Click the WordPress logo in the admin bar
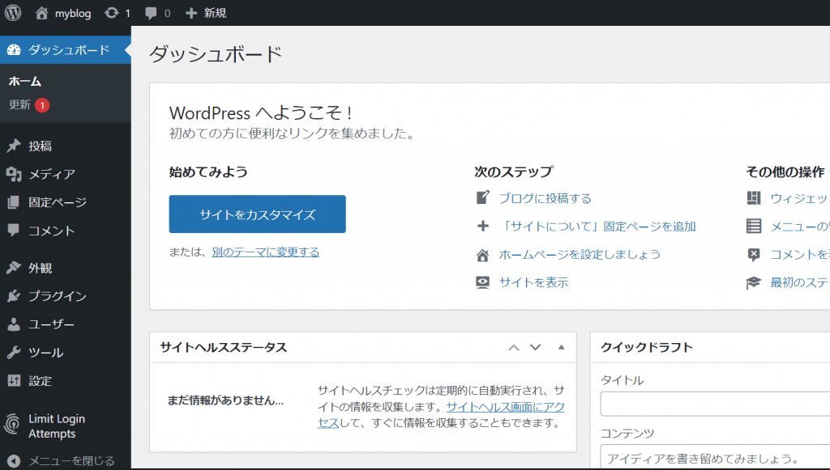The height and width of the screenshot is (470, 830). (x=12, y=12)
